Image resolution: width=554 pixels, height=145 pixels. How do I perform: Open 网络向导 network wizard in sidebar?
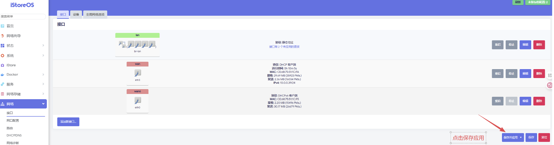click(x=14, y=36)
